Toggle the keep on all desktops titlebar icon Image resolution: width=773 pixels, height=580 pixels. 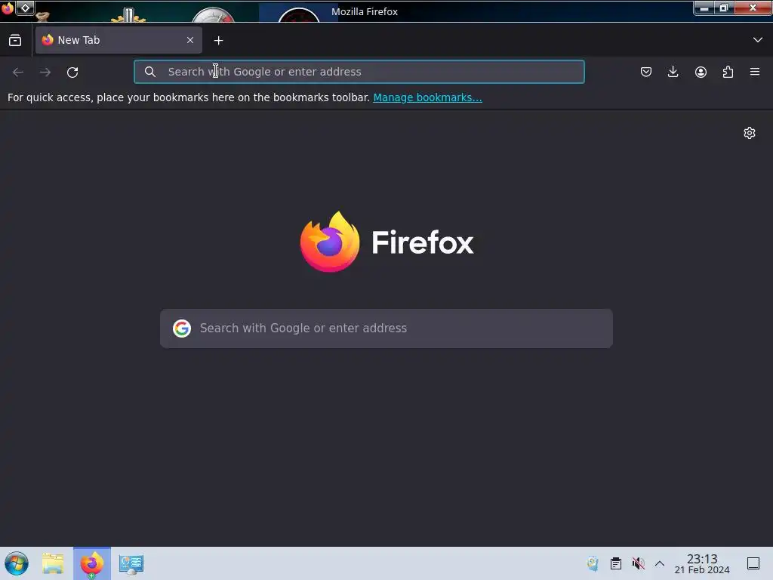(25, 8)
